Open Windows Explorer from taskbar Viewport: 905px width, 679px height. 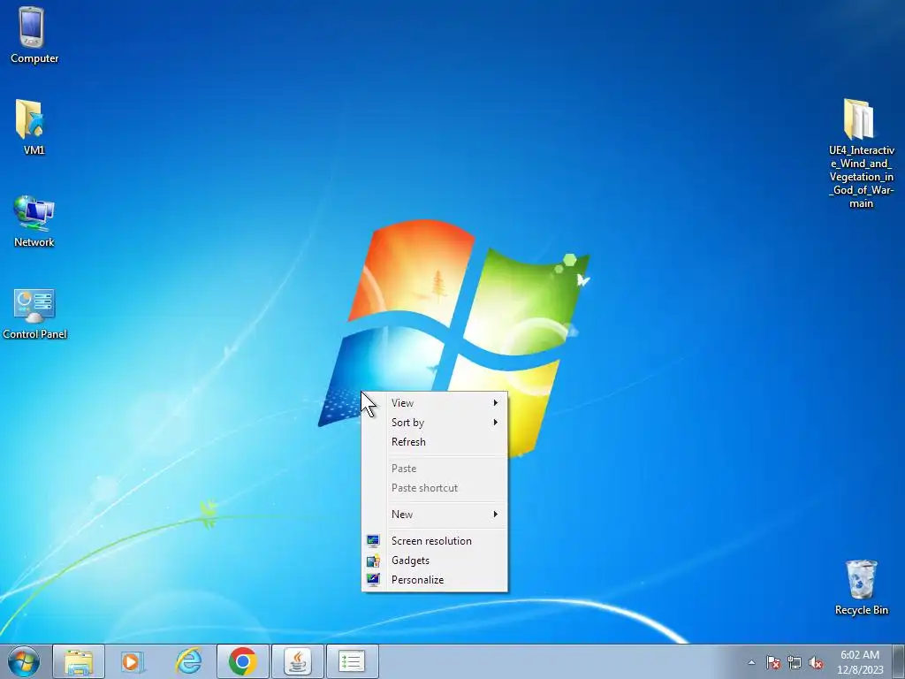point(79,661)
